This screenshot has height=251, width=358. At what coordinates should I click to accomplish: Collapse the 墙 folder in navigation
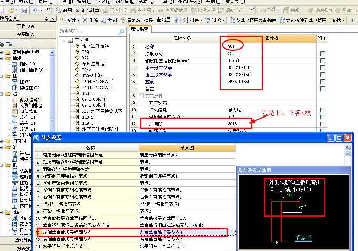tap(1, 94)
